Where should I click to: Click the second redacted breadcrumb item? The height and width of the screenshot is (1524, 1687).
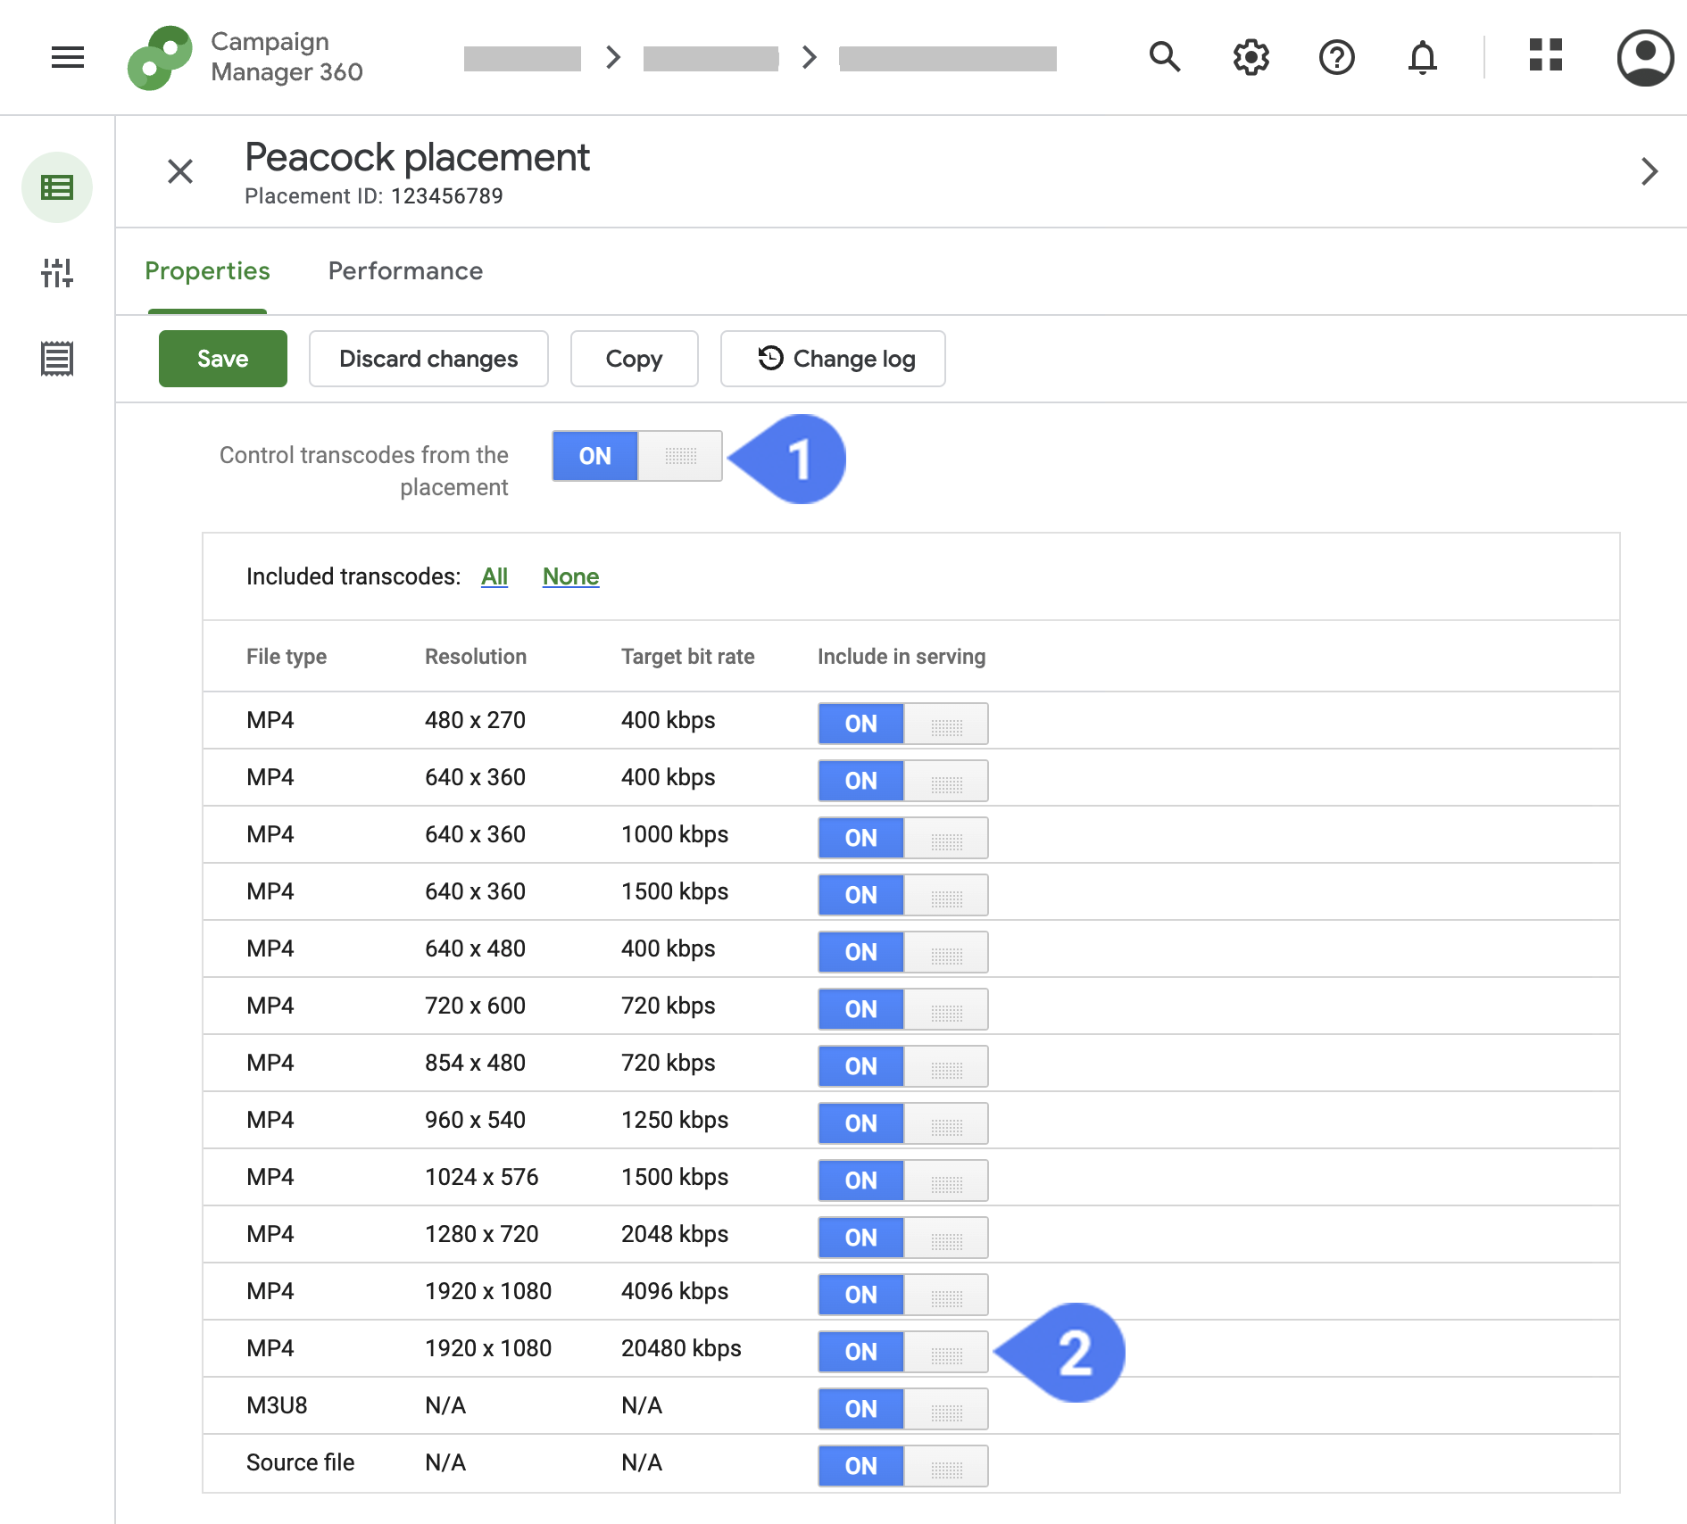click(711, 59)
